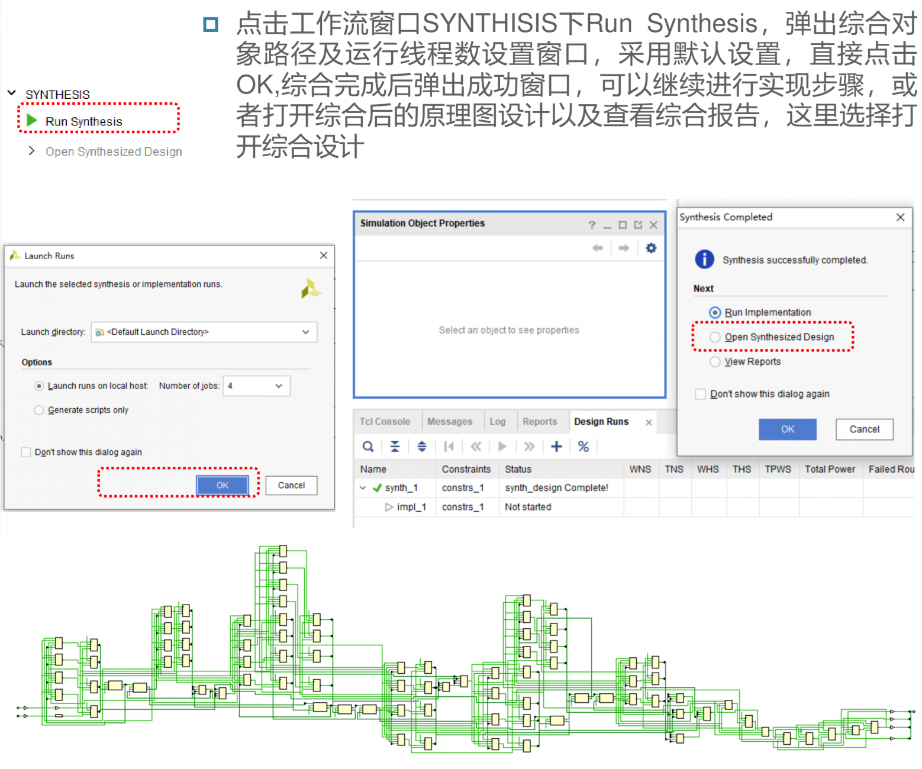Open the Number of jobs dropdown

pos(256,386)
